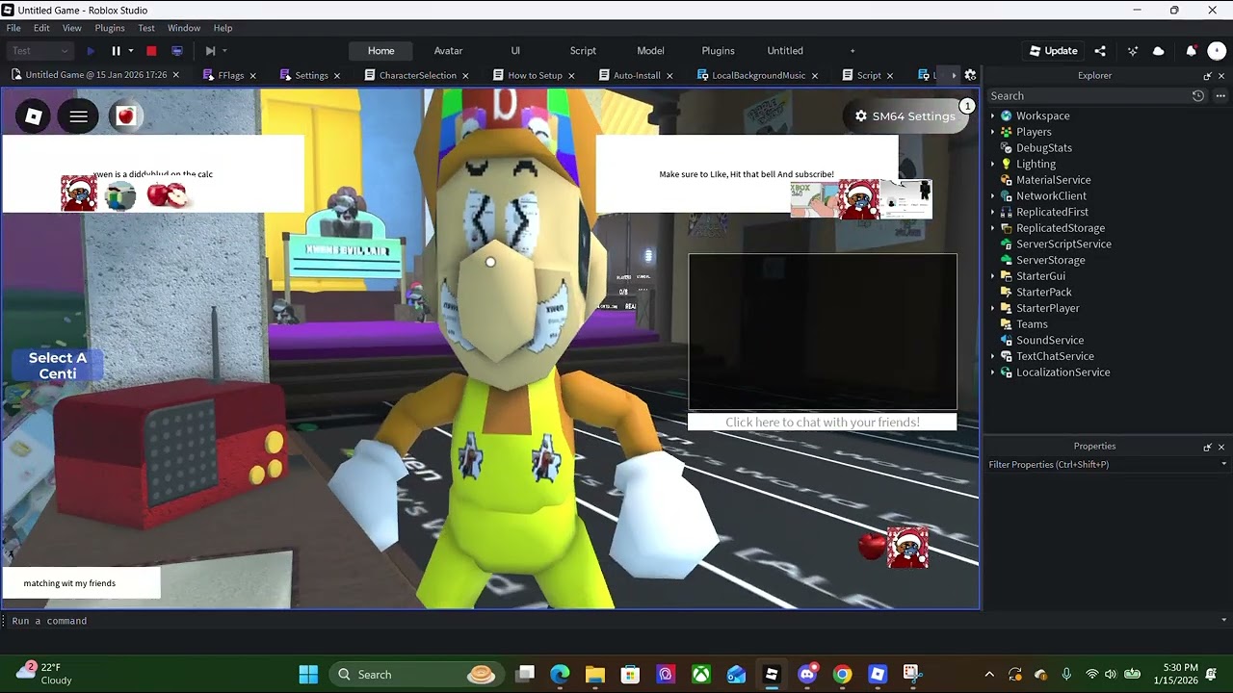Open the dropdown arrow next to Pause
1233x693 pixels.
tap(130, 51)
